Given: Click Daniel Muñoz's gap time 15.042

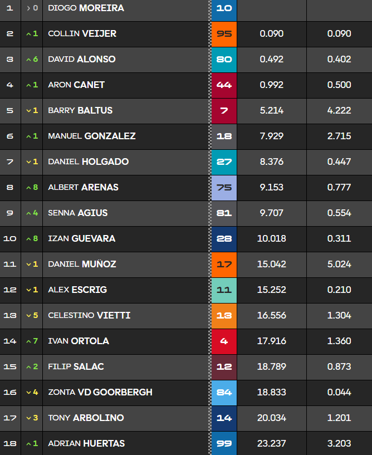Looking at the screenshot, I should (x=272, y=265).
